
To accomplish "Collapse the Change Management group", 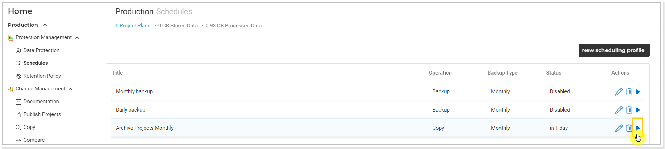I will pyautogui.click(x=71, y=89).
